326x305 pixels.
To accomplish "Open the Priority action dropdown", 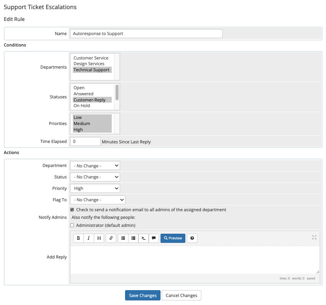I will click(95, 188).
